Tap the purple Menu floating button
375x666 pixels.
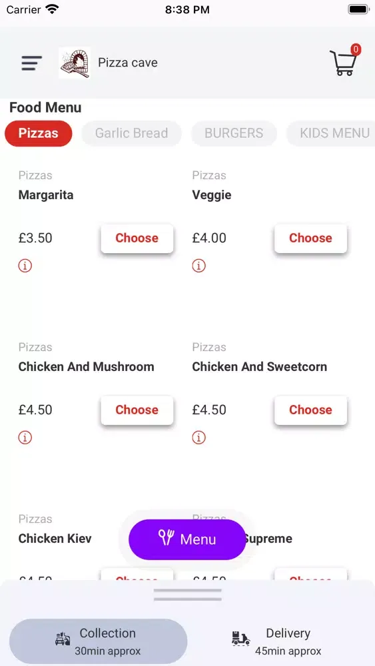(187, 539)
